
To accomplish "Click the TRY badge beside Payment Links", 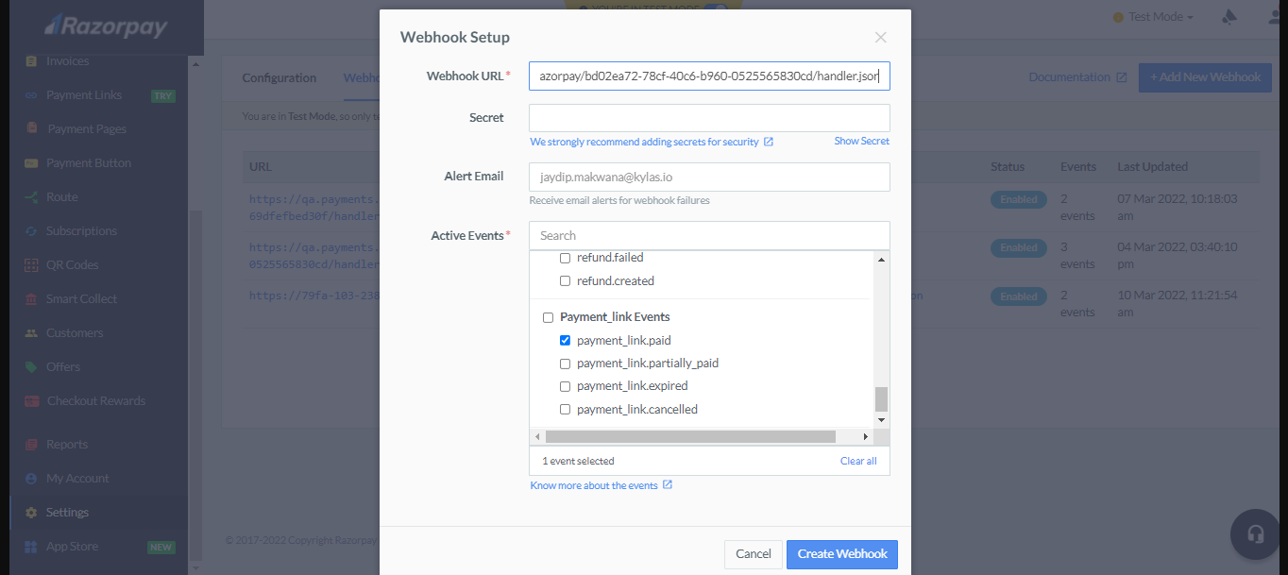I will click(163, 96).
